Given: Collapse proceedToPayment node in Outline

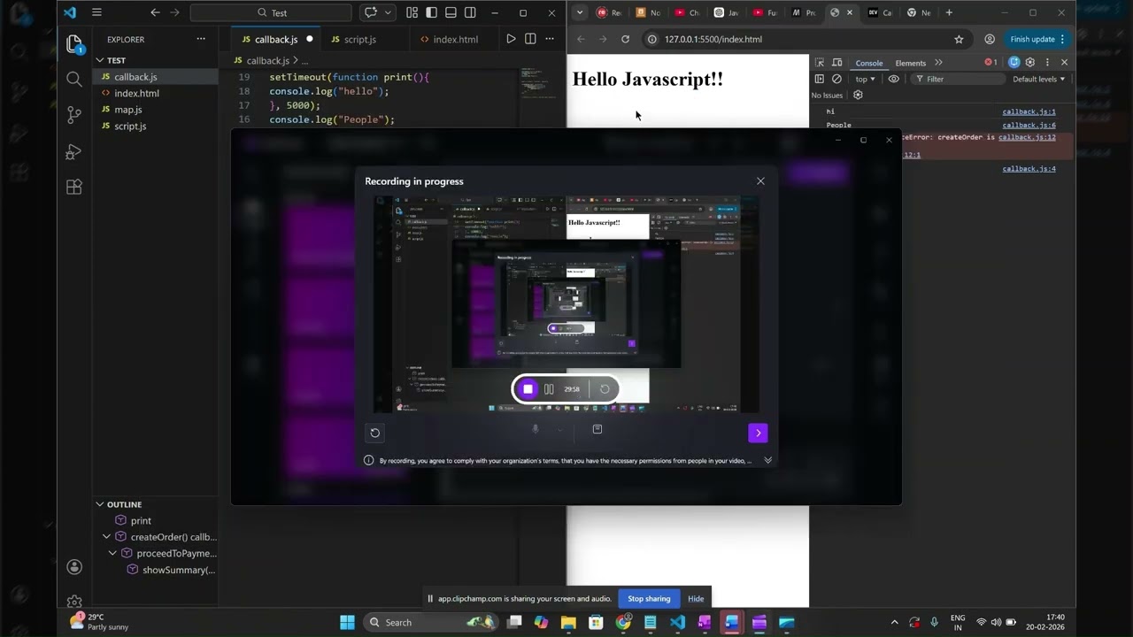Looking at the screenshot, I should tap(112, 554).
